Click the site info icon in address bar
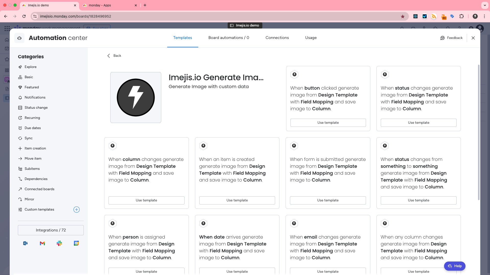The height and width of the screenshot is (275, 490). (35, 16)
